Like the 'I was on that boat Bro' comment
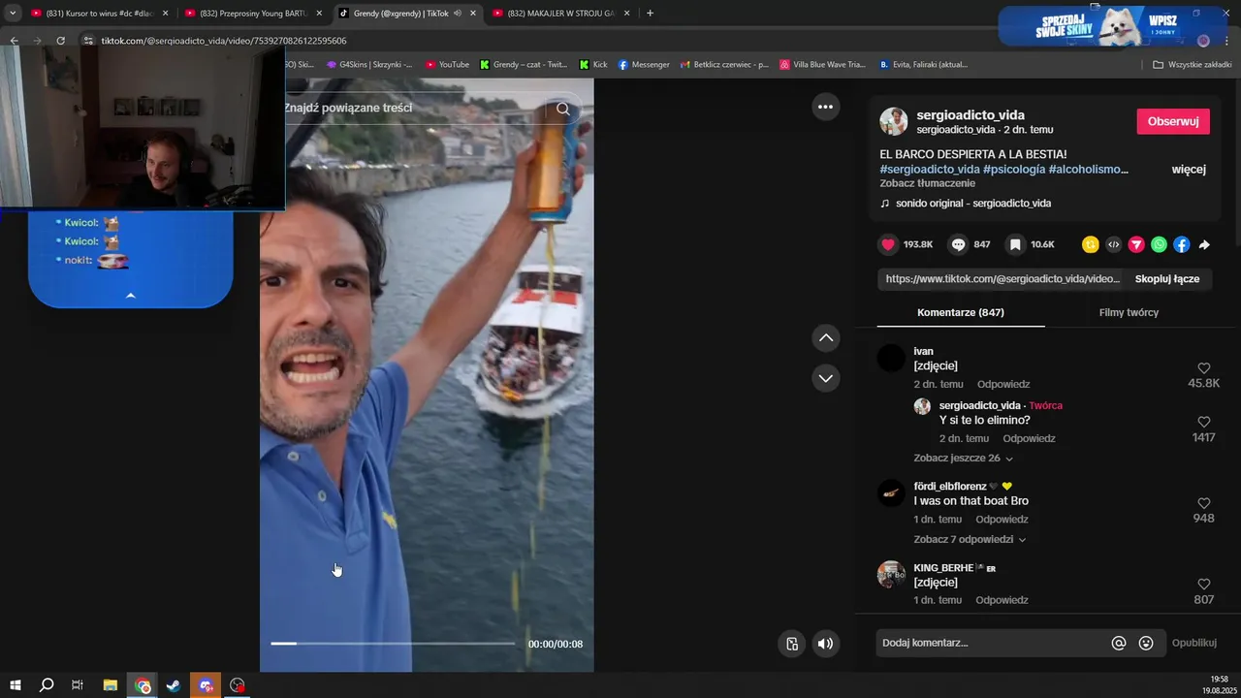 (x=1204, y=503)
